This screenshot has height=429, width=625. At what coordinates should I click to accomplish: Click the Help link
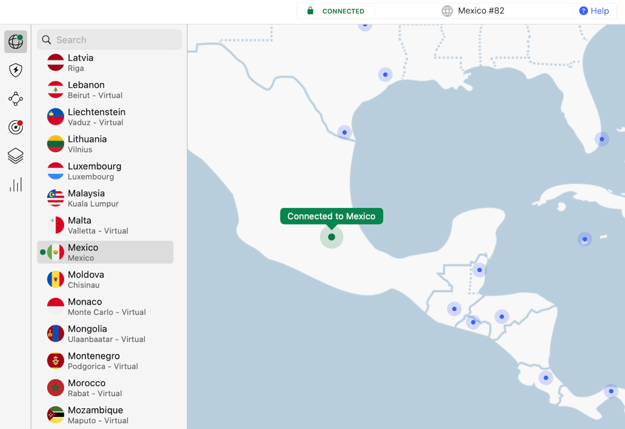(x=599, y=11)
